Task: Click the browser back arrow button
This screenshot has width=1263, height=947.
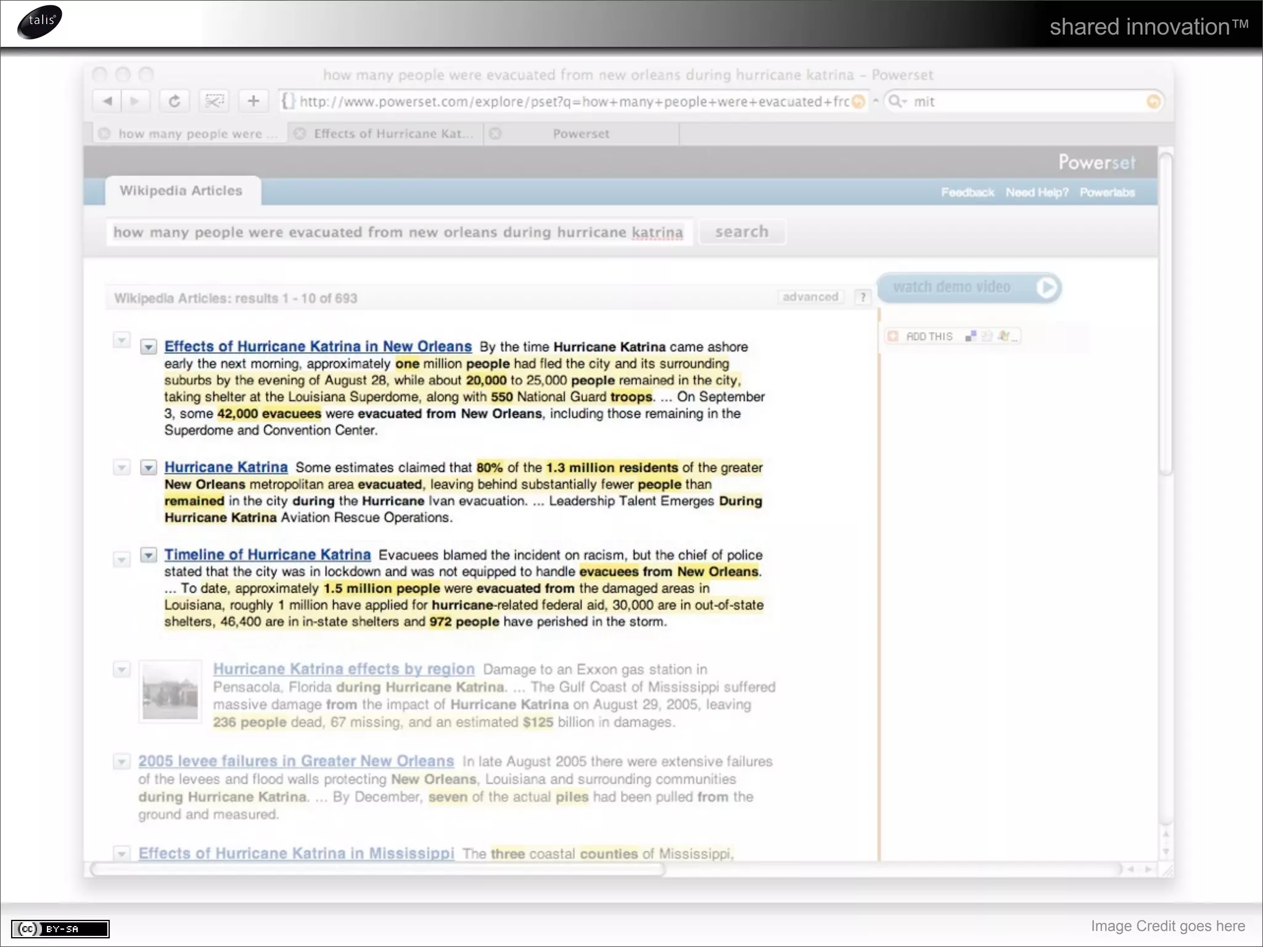Action: pos(107,101)
